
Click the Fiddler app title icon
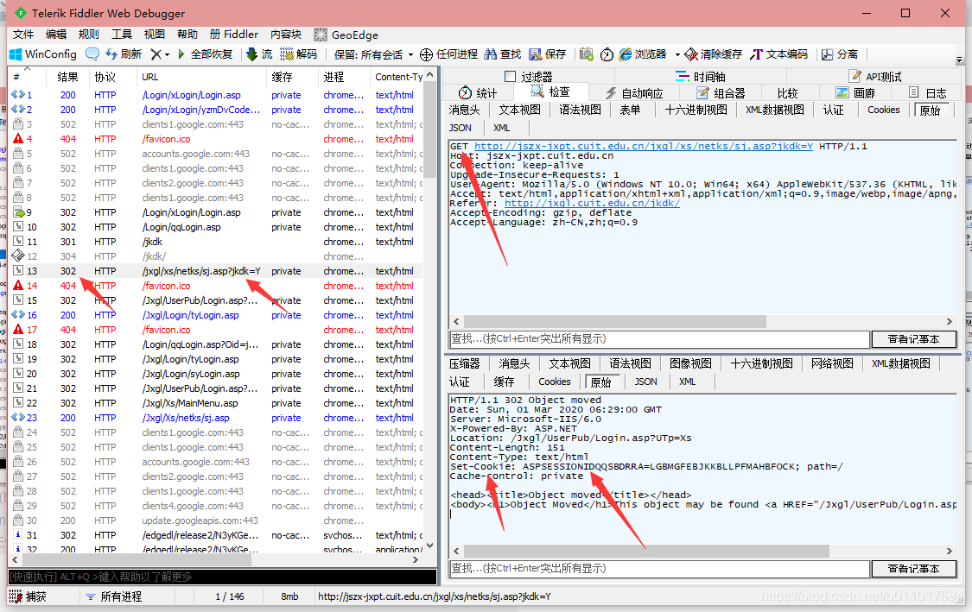[21, 12]
